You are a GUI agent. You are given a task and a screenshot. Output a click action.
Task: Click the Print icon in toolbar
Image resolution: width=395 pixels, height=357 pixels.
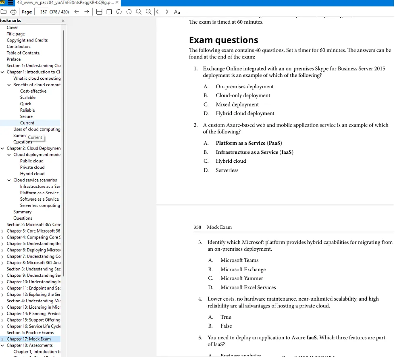(13, 12)
